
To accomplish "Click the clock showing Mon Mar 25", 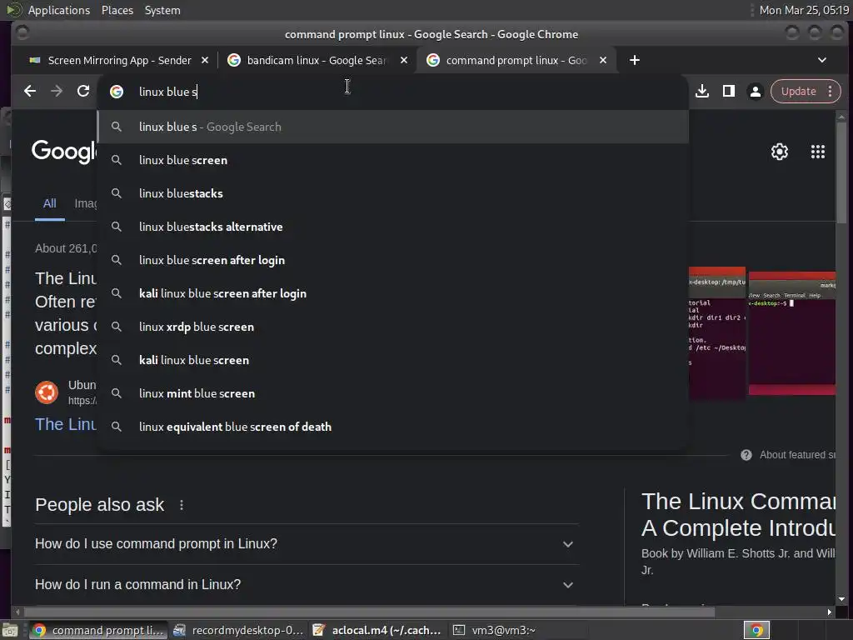I will point(804,10).
